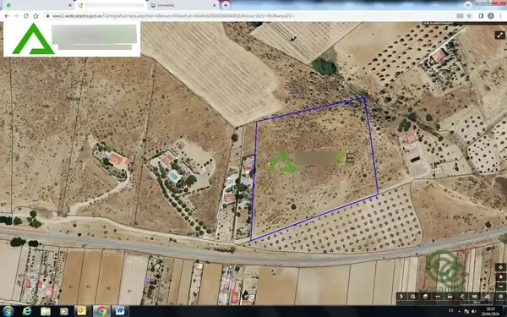This screenshot has width=507, height=317.
Task: Click the taskbar clock and date
Action: click(490, 311)
